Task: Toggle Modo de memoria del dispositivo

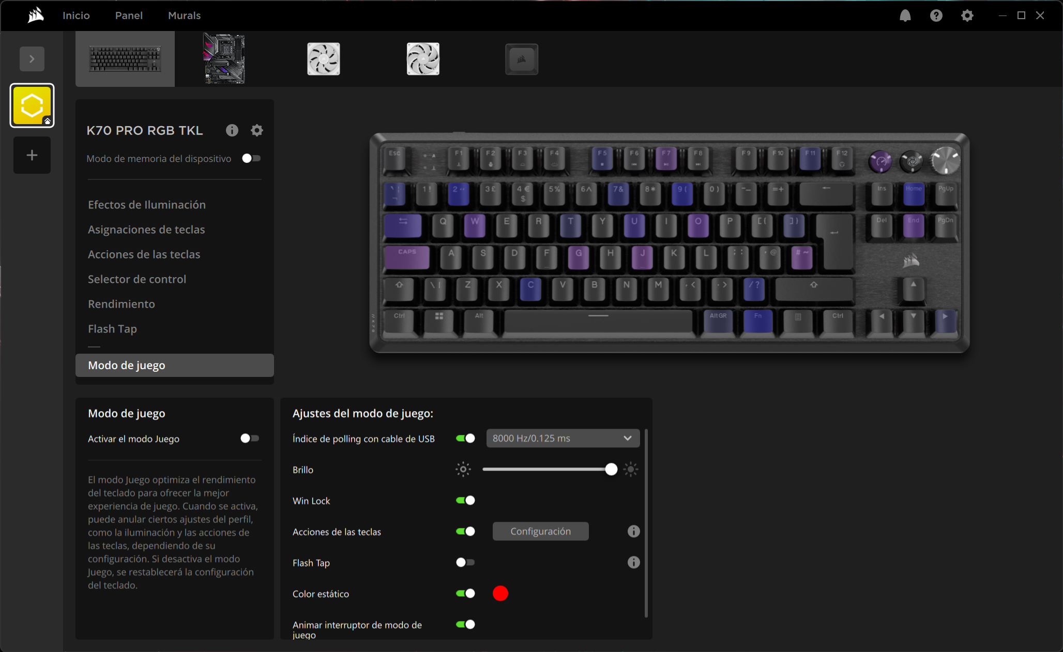Action: (251, 158)
